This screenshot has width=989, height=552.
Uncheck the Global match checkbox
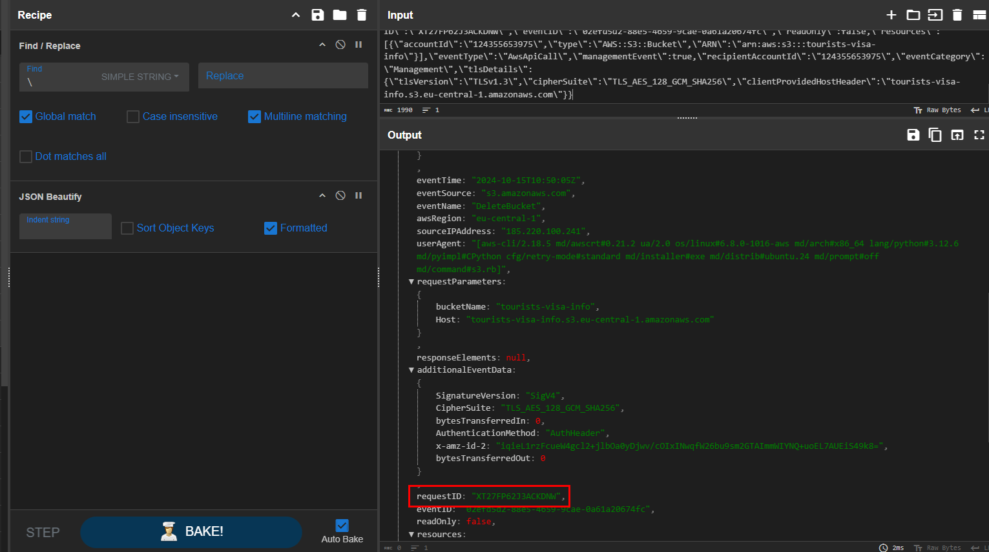tap(26, 117)
